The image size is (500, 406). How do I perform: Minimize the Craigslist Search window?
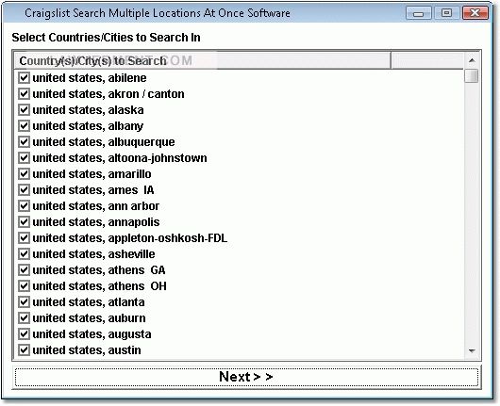point(419,13)
